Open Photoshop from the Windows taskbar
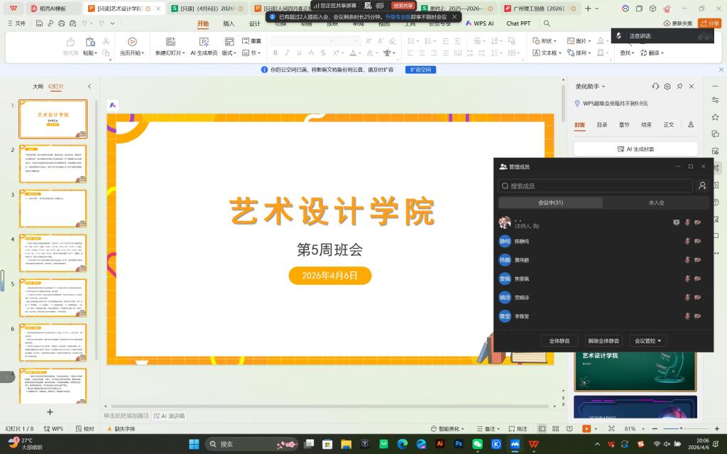Image resolution: width=727 pixels, height=454 pixels. coord(459,444)
